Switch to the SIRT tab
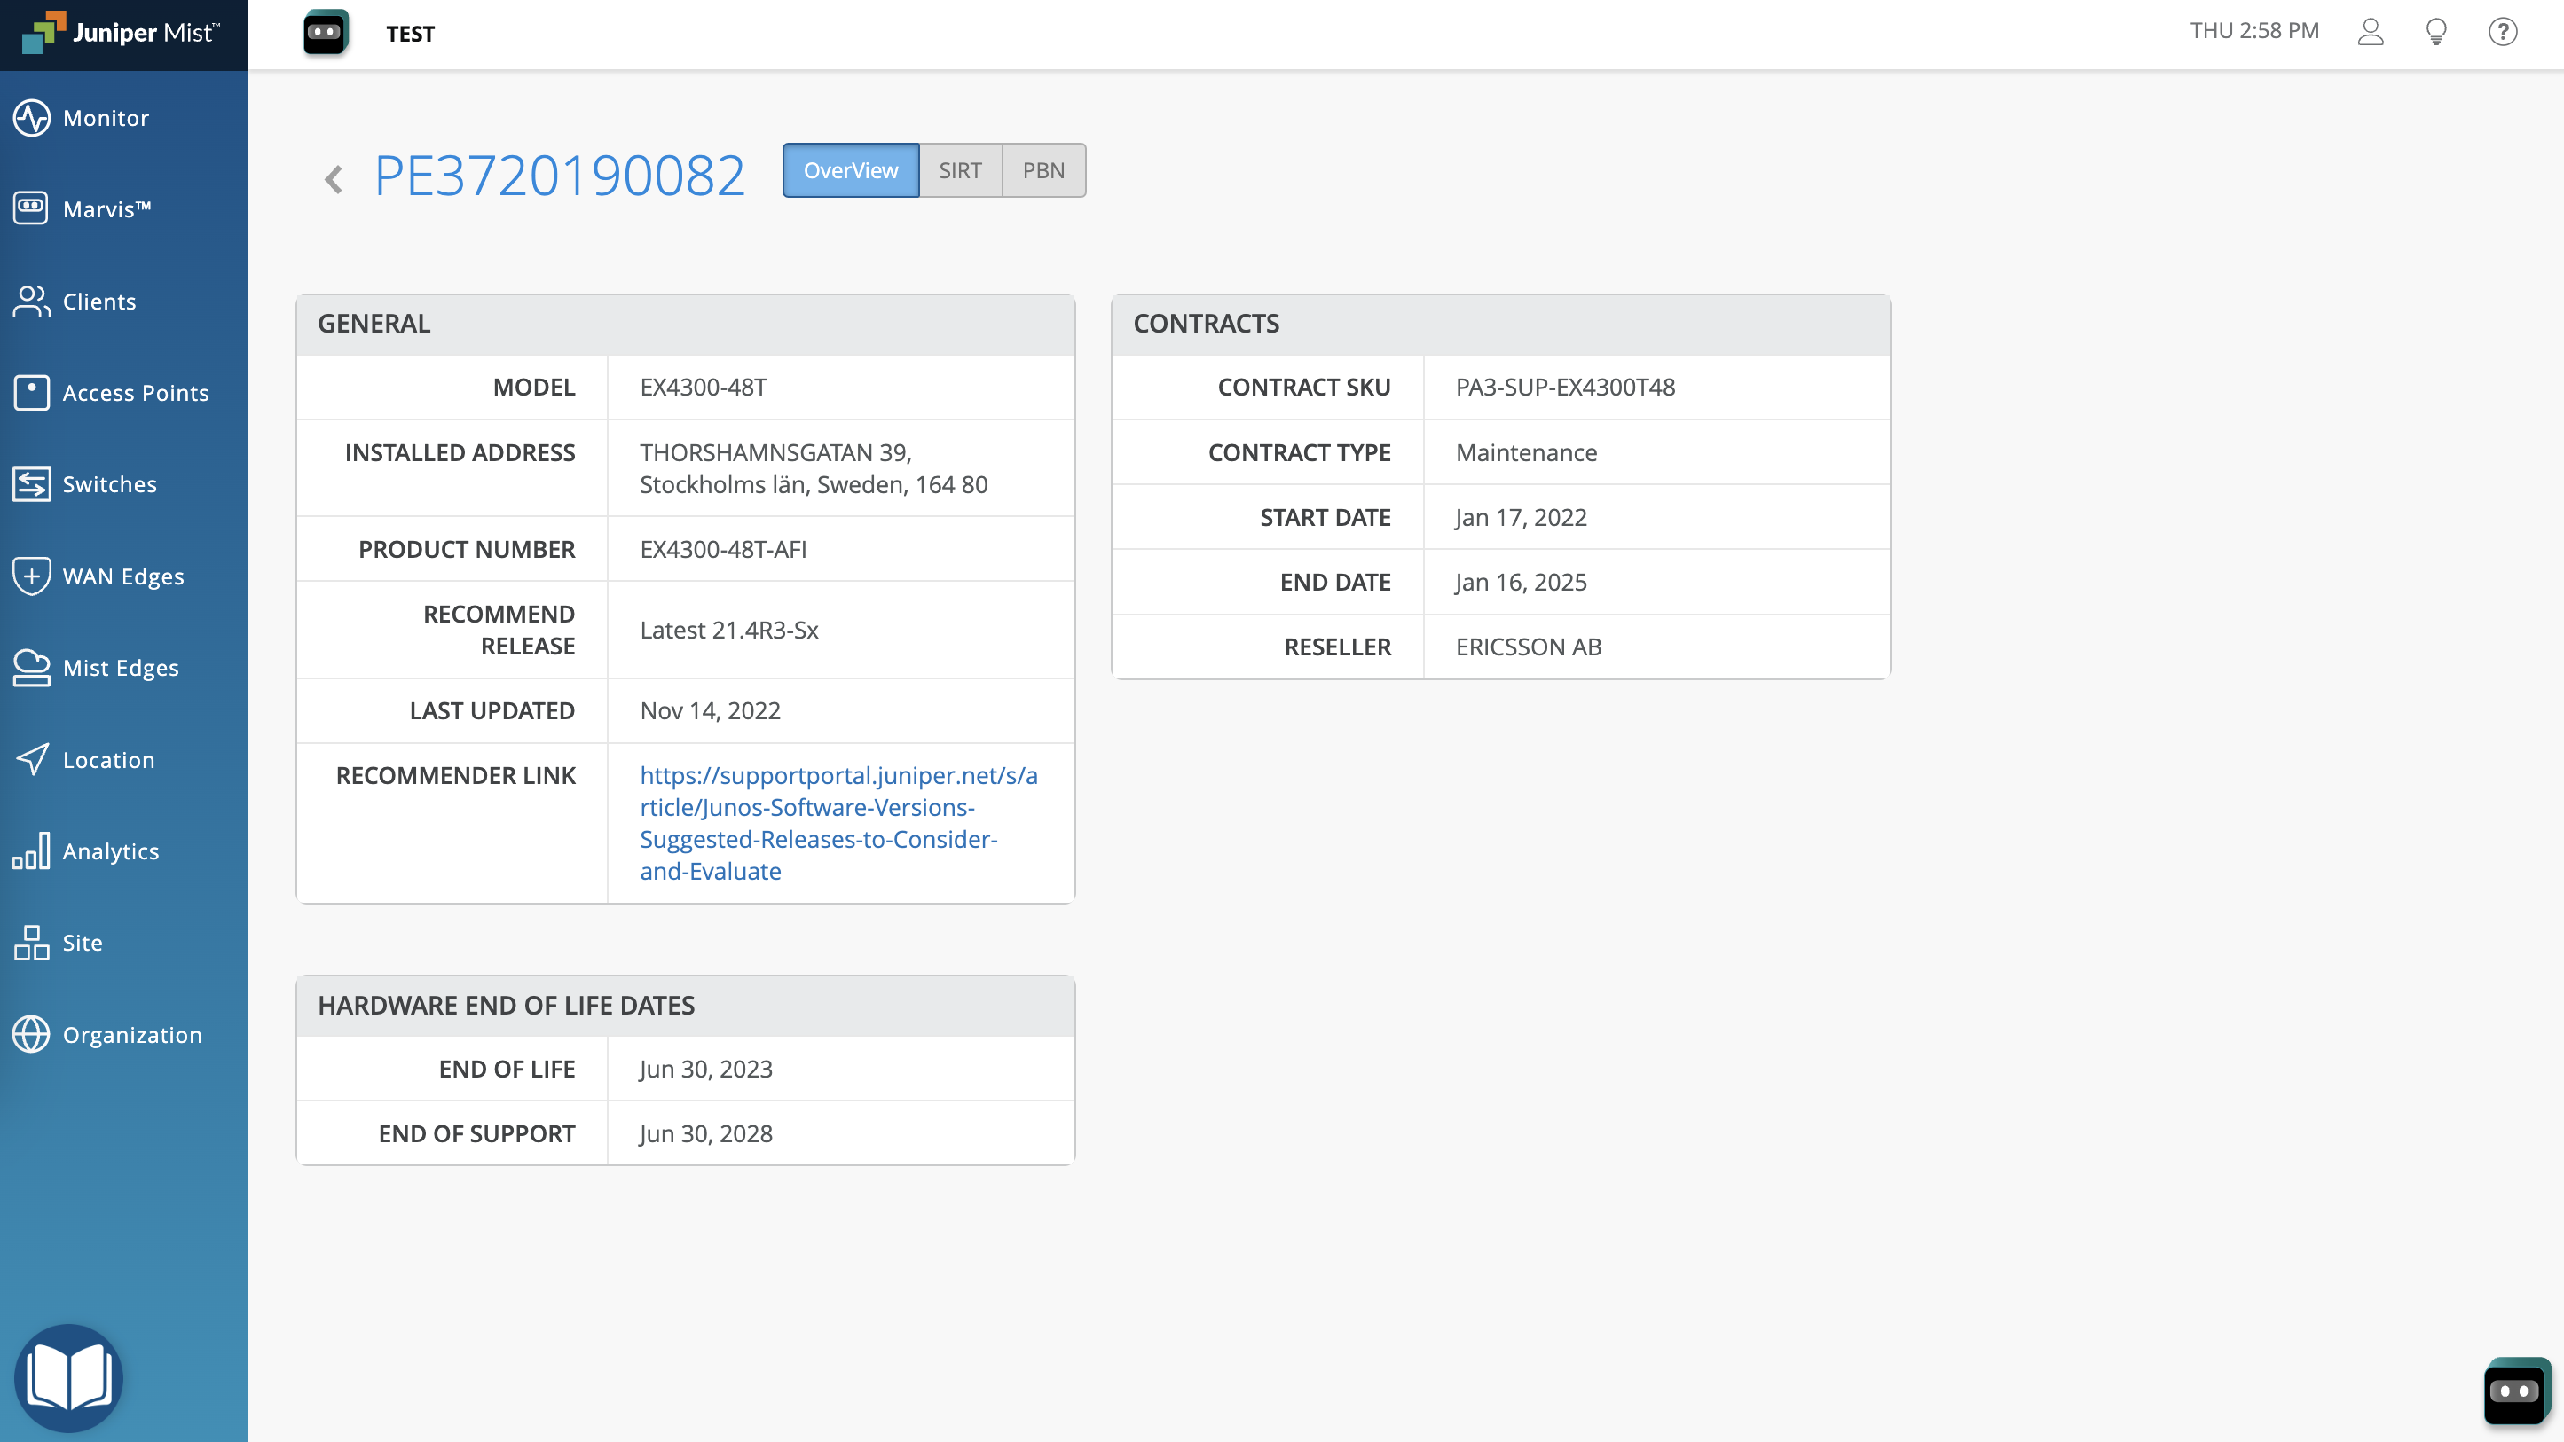The height and width of the screenshot is (1442, 2564). pyautogui.click(x=960, y=170)
